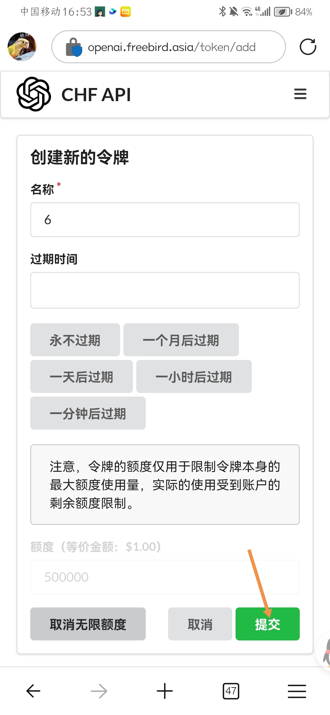Select 一天后过期 expiry option
Viewport: 330px width, 715px height.
tap(82, 376)
